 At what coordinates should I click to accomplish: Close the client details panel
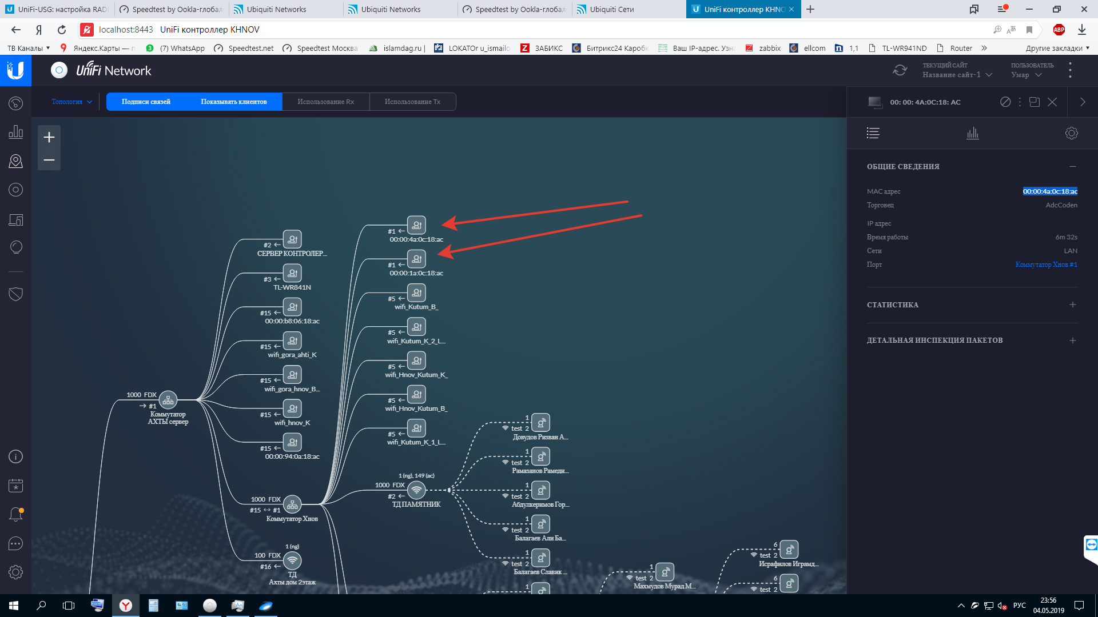click(1052, 102)
